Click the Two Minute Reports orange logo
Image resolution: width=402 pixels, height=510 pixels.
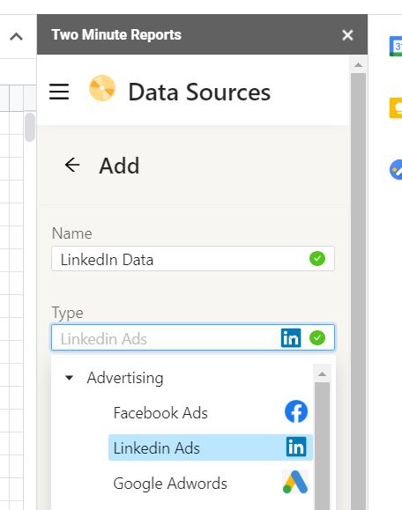click(x=102, y=88)
